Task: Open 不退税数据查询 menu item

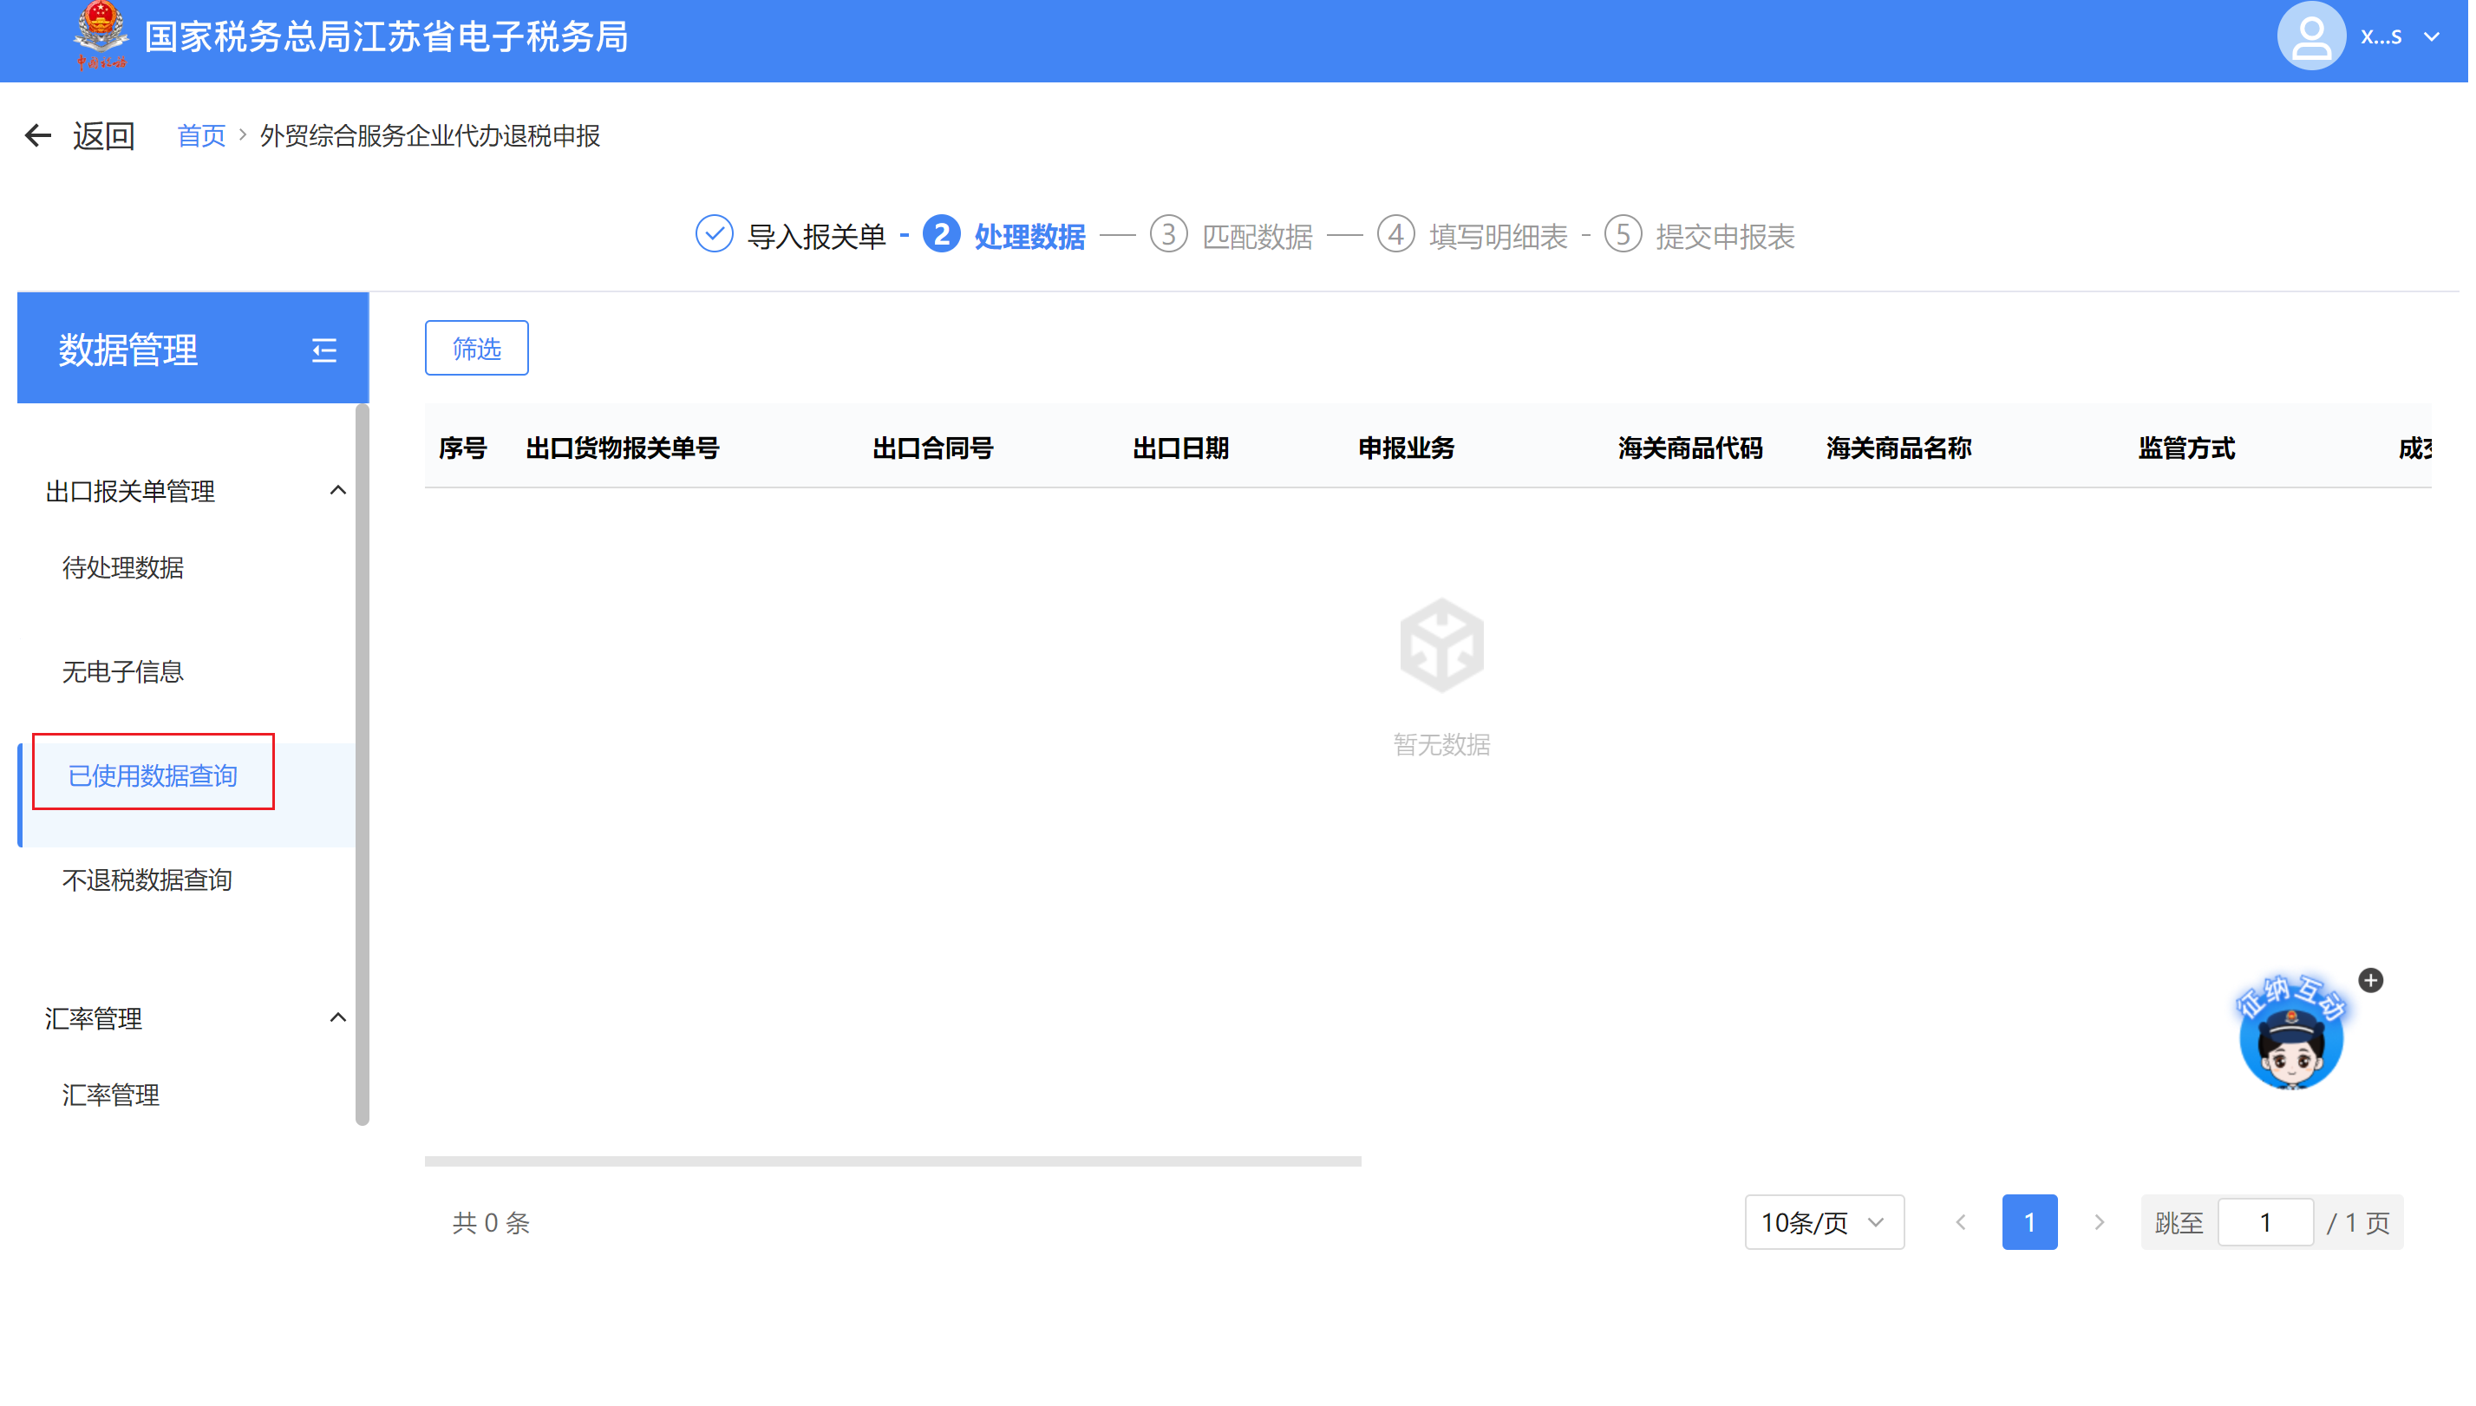Action: pos(147,881)
